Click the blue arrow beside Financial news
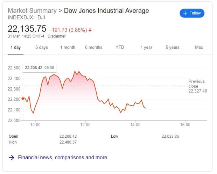217x174 pixels. point(12,158)
